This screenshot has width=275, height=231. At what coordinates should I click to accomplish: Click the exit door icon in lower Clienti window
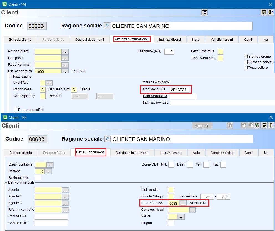click(x=271, y=125)
